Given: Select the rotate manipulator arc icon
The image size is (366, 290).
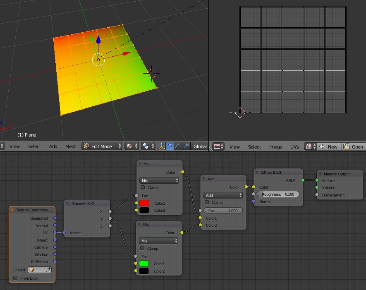Looking at the screenshot, I should [x=178, y=146].
